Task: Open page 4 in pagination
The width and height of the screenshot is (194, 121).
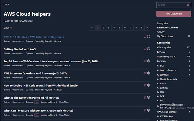Action: 114,28
